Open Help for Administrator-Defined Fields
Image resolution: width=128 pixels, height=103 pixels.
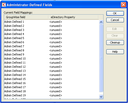115,52
